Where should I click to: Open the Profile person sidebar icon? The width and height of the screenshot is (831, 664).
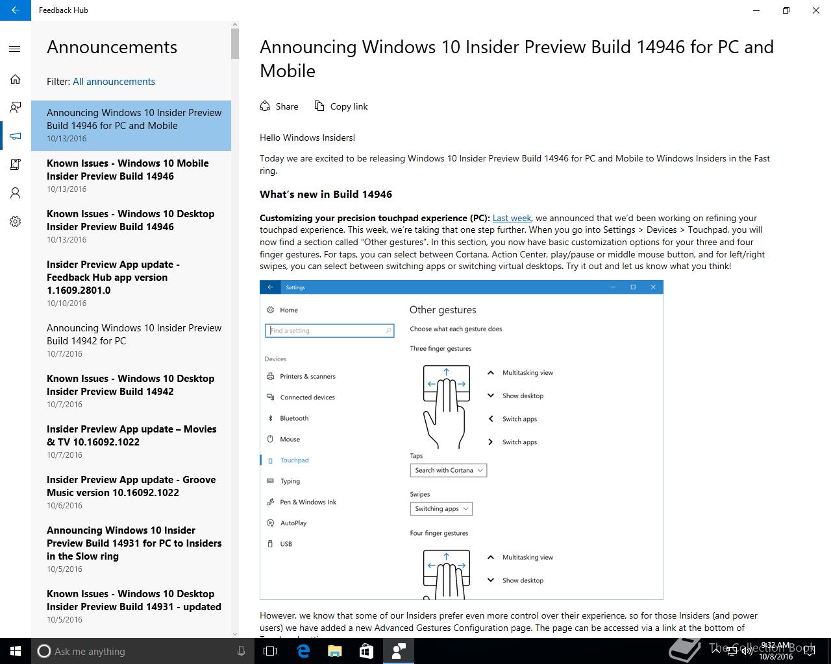[x=15, y=193]
